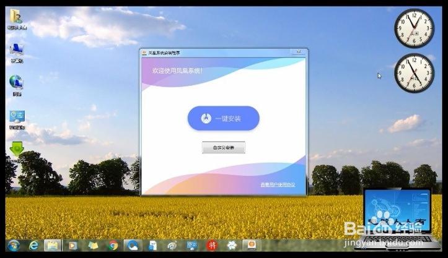Open the Network desktop icon
Screen dimensions: 448x258
click(17, 85)
